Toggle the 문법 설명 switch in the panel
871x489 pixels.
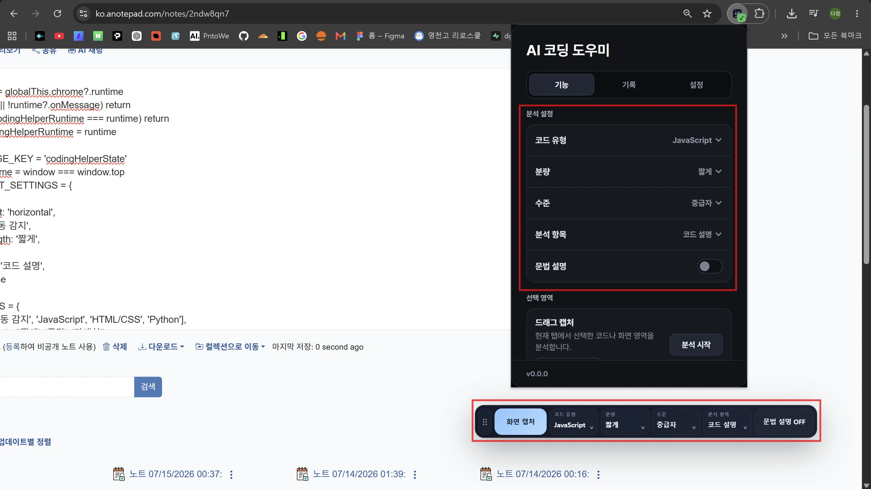pyautogui.click(x=710, y=266)
